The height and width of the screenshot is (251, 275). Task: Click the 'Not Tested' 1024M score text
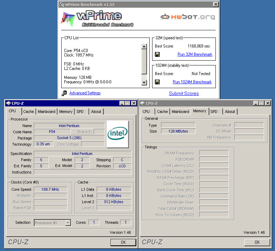click(201, 74)
